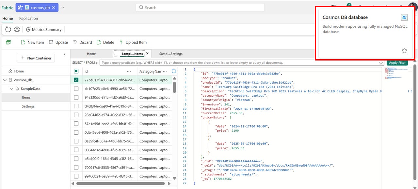Close the Sampl...Items tab
The width and height of the screenshot is (418, 189).
click(147, 54)
